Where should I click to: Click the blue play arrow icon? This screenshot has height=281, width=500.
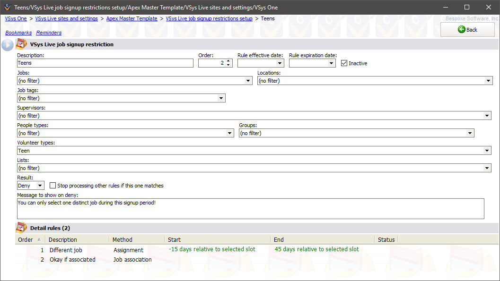[x=8, y=45]
